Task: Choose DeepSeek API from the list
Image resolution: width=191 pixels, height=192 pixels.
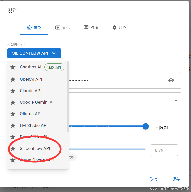Action: click(x=37, y=137)
